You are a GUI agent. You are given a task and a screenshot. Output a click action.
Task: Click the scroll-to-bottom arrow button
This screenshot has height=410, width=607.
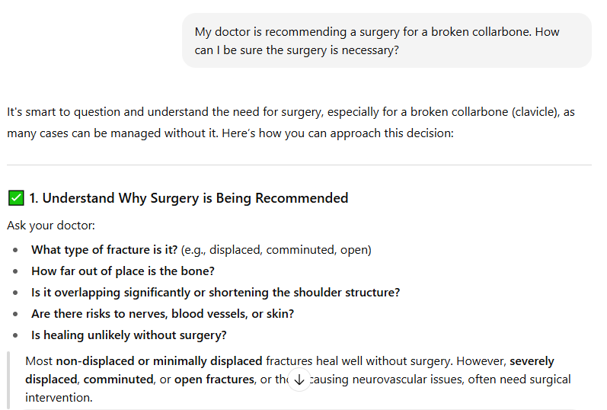(299, 380)
